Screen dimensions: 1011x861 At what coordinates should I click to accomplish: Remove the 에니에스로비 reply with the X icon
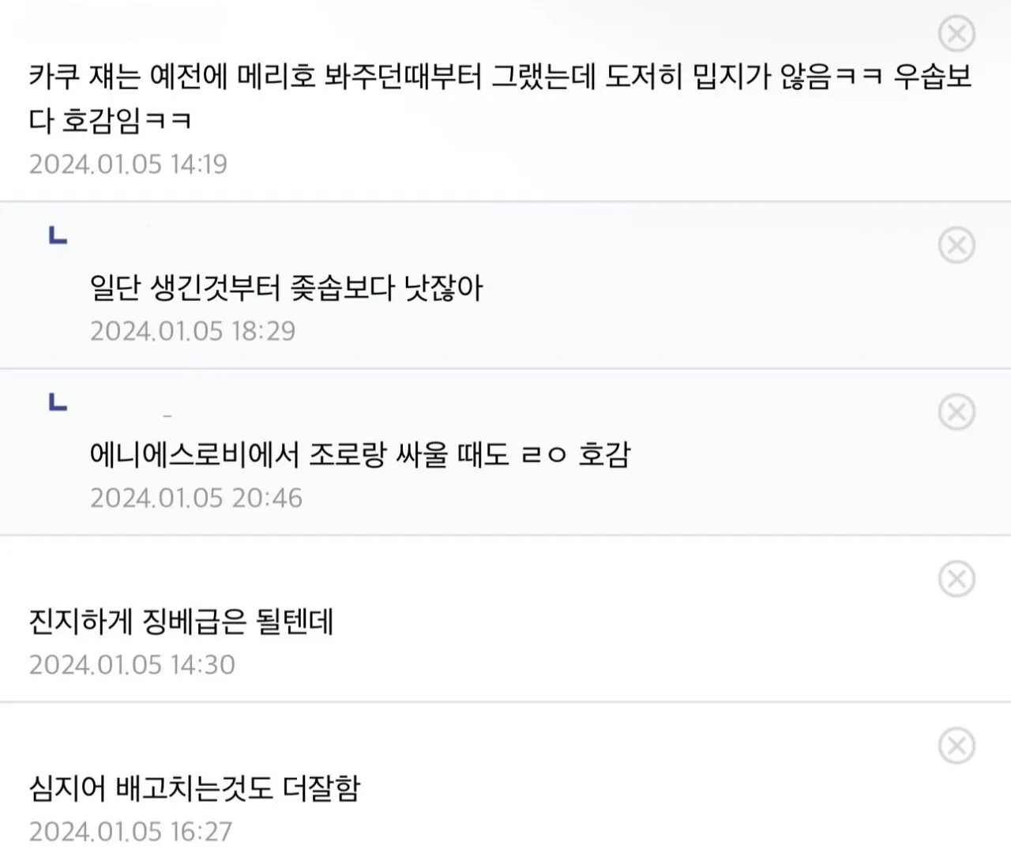point(957,411)
